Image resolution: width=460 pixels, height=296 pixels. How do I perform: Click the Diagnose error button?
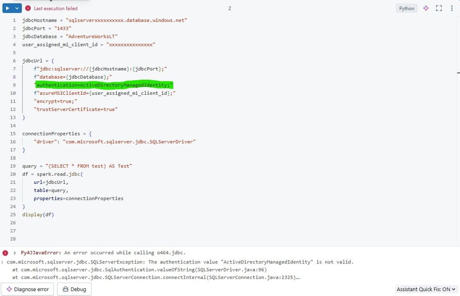tap(28, 289)
